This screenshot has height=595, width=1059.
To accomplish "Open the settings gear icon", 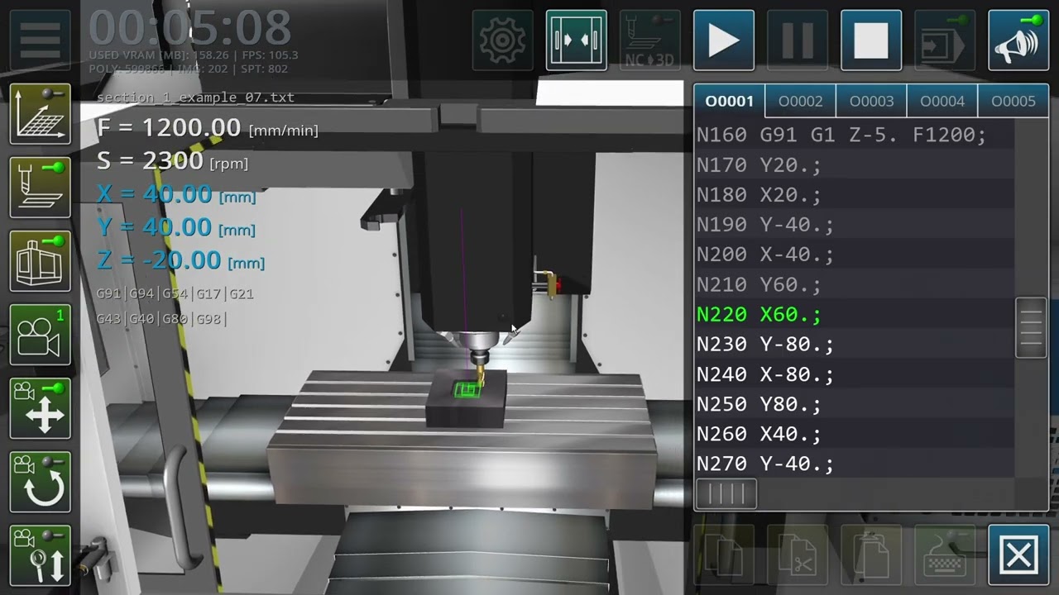I will click(502, 40).
